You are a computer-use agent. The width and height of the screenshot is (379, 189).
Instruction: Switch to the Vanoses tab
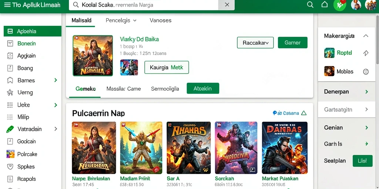coord(161,21)
